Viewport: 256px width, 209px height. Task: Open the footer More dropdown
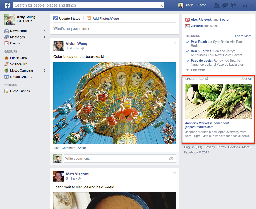(247, 147)
